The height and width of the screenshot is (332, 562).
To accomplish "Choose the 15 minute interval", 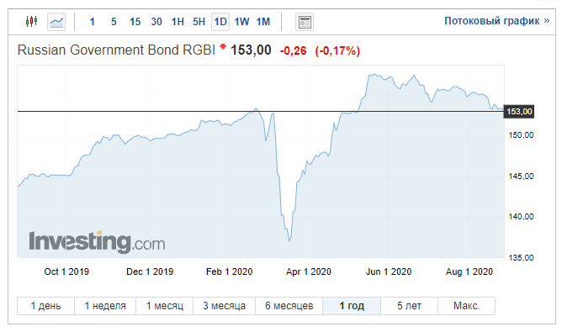I will click(135, 22).
